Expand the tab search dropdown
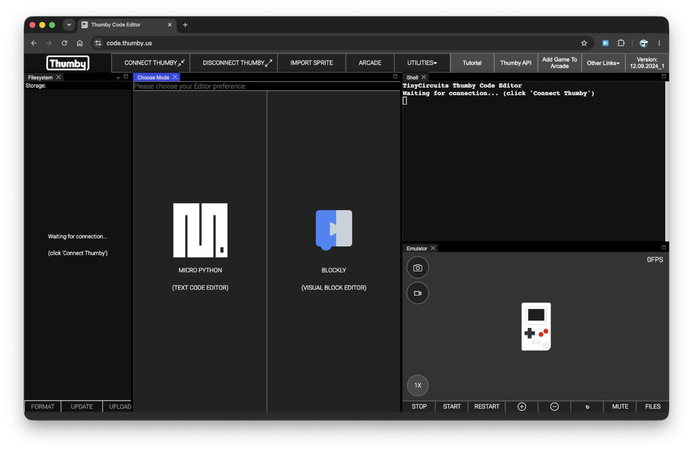This screenshot has width=693, height=452. (x=69, y=25)
